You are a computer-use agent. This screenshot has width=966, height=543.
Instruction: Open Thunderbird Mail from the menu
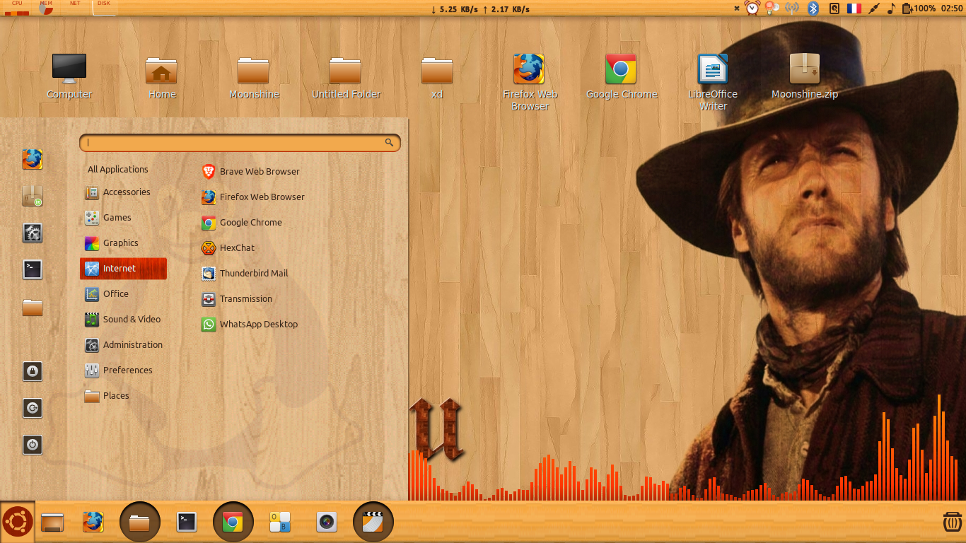click(245, 273)
